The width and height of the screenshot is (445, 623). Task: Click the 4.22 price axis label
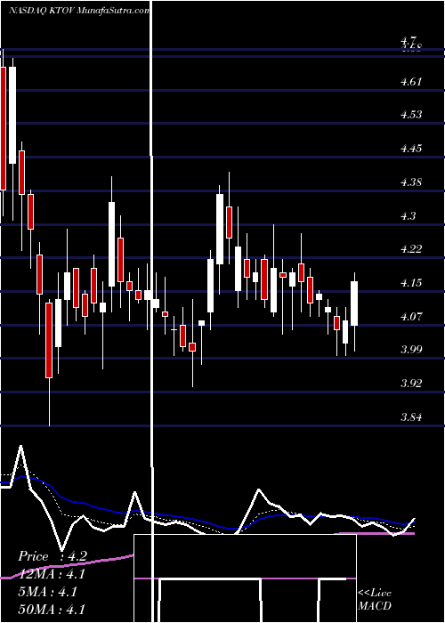point(411,249)
